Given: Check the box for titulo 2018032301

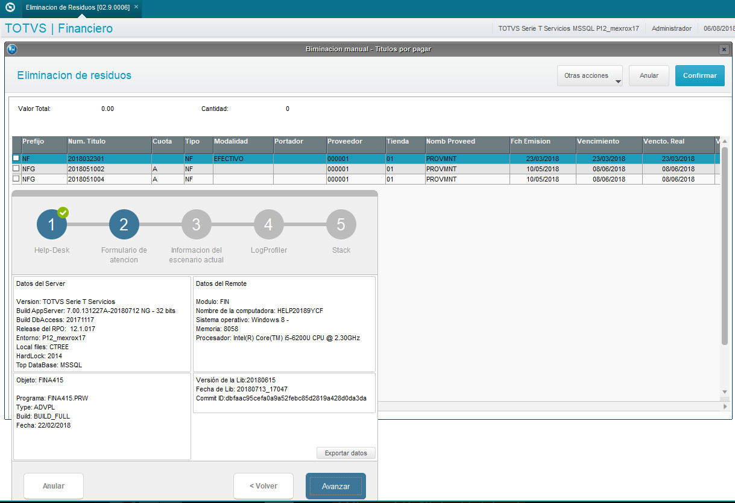Looking at the screenshot, I should coord(16,158).
